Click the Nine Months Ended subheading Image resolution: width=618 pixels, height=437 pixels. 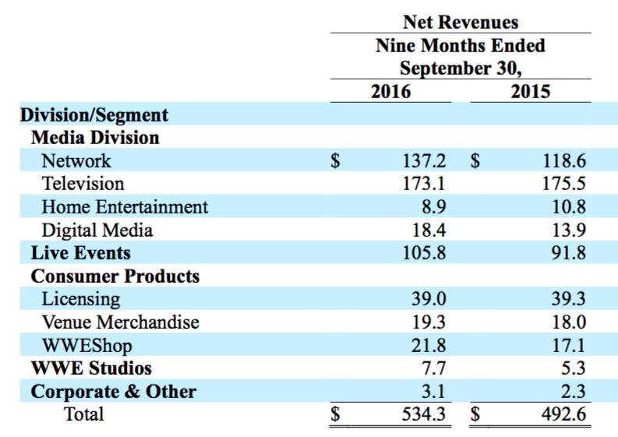click(460, 45)
